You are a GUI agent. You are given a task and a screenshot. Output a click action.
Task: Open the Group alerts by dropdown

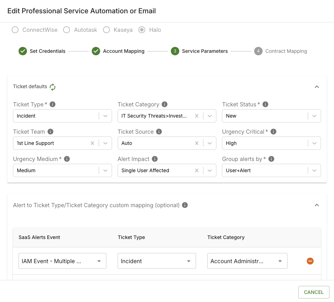click(x=314, y=170)
